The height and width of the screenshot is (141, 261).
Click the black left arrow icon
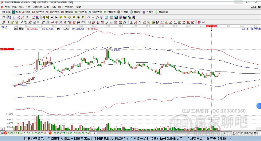52,17
